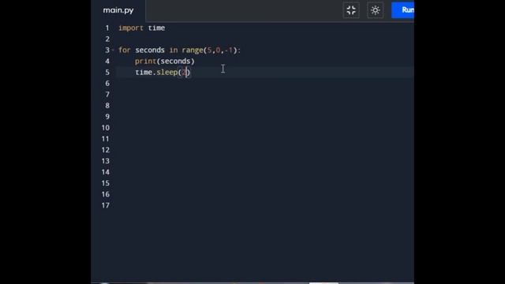Viewport: 505px width, 284px height.
Task: Click the exit fullscreen icon
Action: pyautogui.click(x=351, y=10)
